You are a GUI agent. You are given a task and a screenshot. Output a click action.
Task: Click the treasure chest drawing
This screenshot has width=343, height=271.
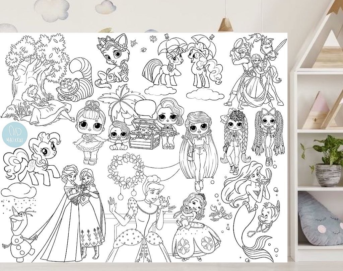[x=145, y=133]
